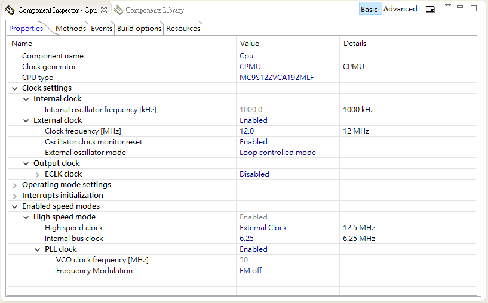Maximize the Component Inspector panel
The image size is (488, 303).
pos(474,8)
